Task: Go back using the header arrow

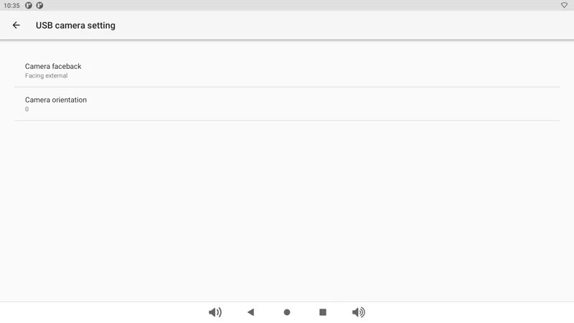Action: point(16,25)
